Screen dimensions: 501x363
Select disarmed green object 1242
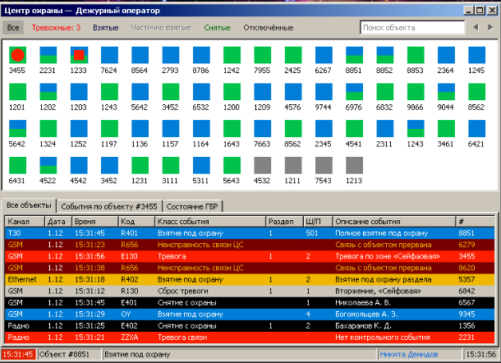[232, 55]
